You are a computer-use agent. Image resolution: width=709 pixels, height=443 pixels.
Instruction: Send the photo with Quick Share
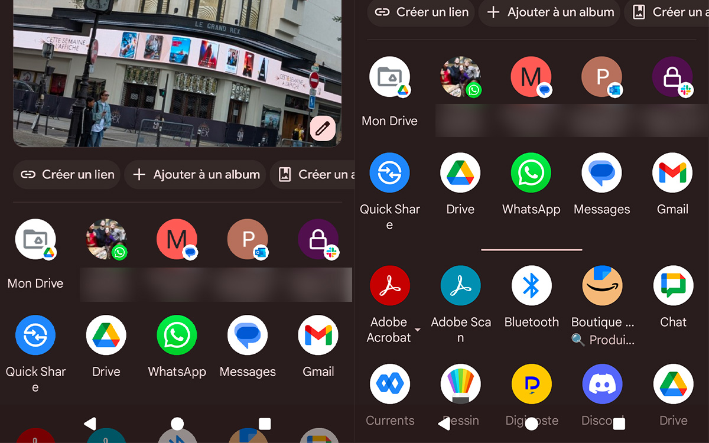pyautogui.click(x=390, y=172)
